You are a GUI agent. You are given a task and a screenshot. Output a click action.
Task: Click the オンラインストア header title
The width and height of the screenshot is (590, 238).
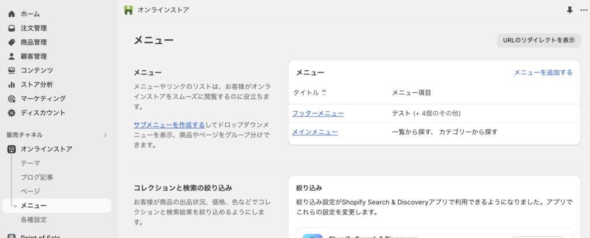click(163, 10)
